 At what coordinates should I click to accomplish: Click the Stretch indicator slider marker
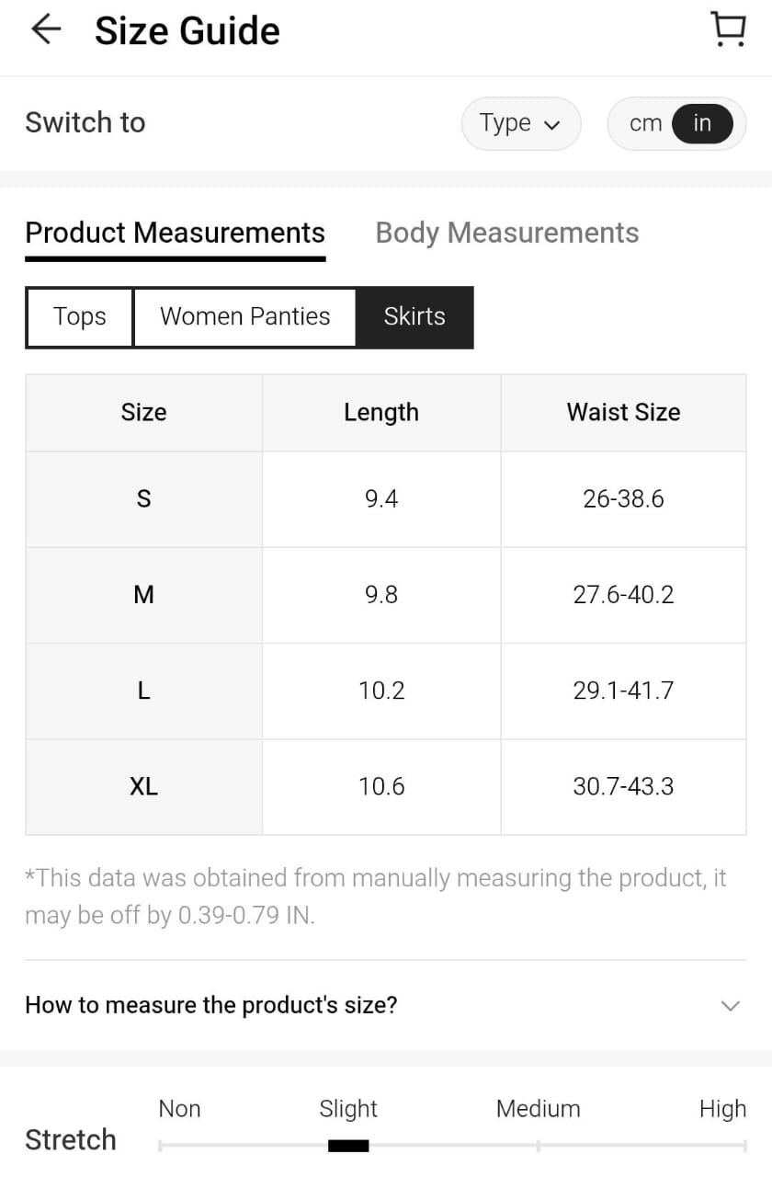[x=348, y=1145]
